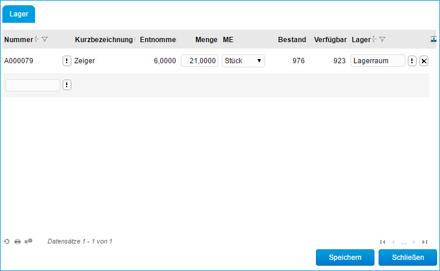Screen dimensions: 440x271
Task: Click the export icon in table header corner
Action: click(434, 39)
